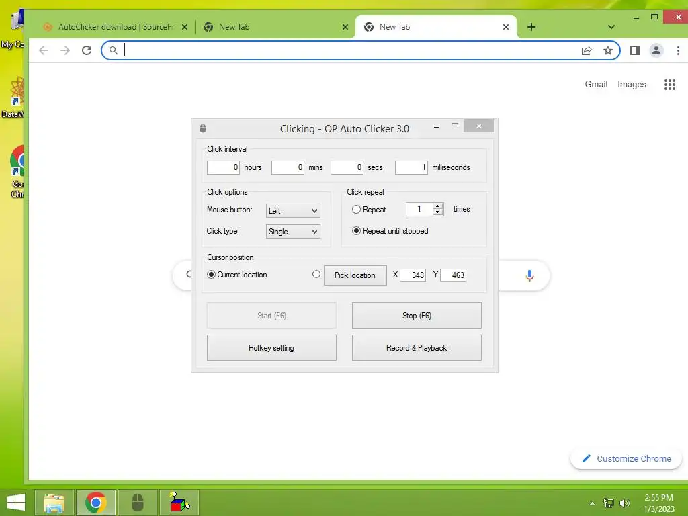Close the active New Tab
The height and width of the screenshot is (516, 688).
click(506, 27)
